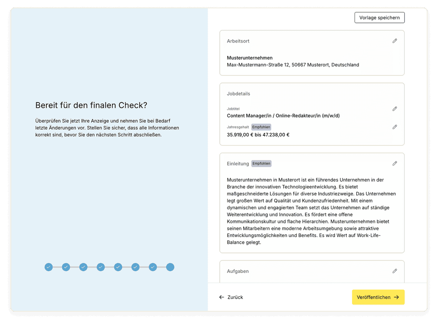
Task: Select the final active progress step
Action: coord(170,267)
